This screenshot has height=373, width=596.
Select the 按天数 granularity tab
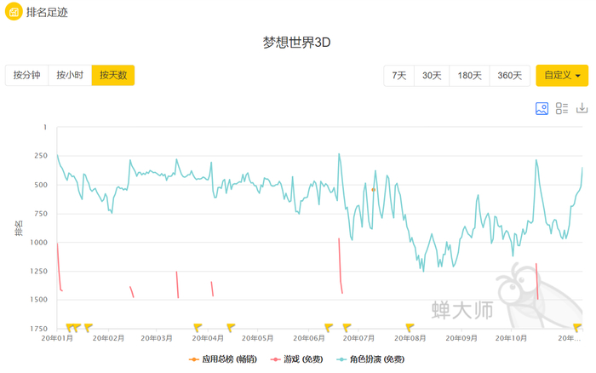point(113,75)
